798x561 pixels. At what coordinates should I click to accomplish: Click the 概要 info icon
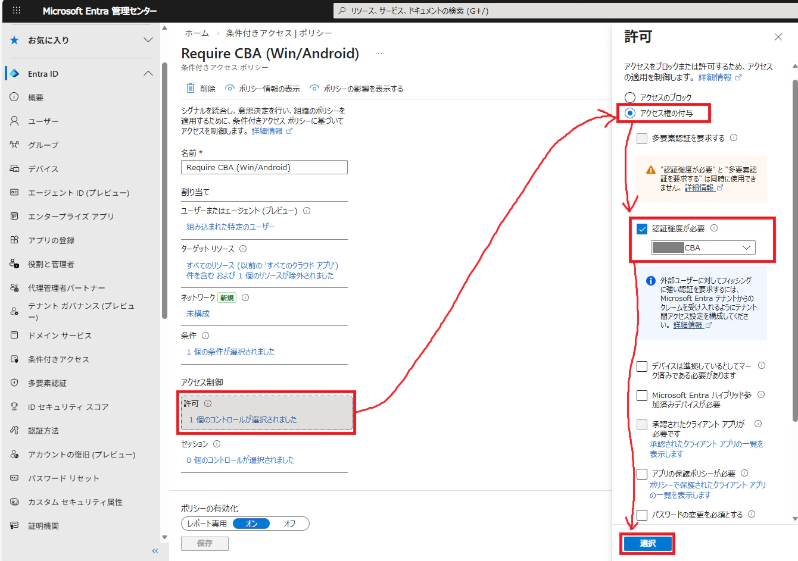14,97
